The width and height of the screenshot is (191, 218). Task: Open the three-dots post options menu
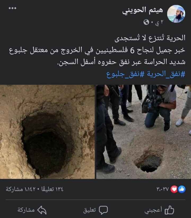coord(12,8)
